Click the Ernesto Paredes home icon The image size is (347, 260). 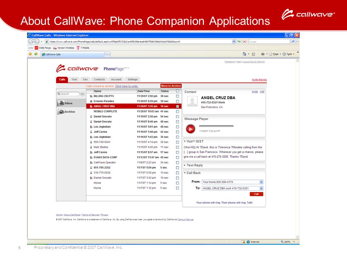[x=91, y=101]
